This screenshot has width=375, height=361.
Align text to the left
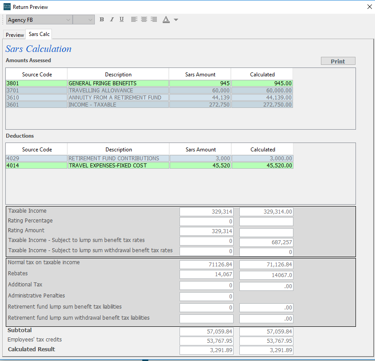pos(134,20)
